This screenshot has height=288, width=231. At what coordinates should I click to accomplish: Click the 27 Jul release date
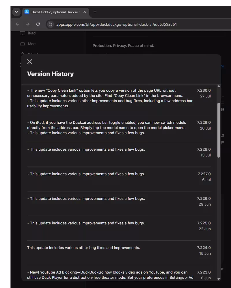click(x=206, y=96)
